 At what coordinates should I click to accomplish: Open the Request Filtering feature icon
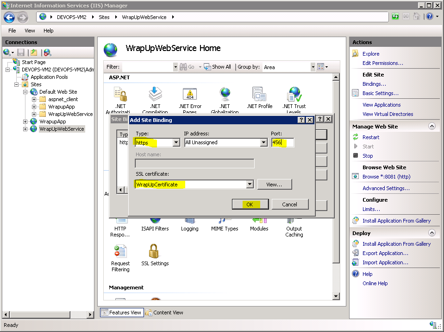(120, 252)
